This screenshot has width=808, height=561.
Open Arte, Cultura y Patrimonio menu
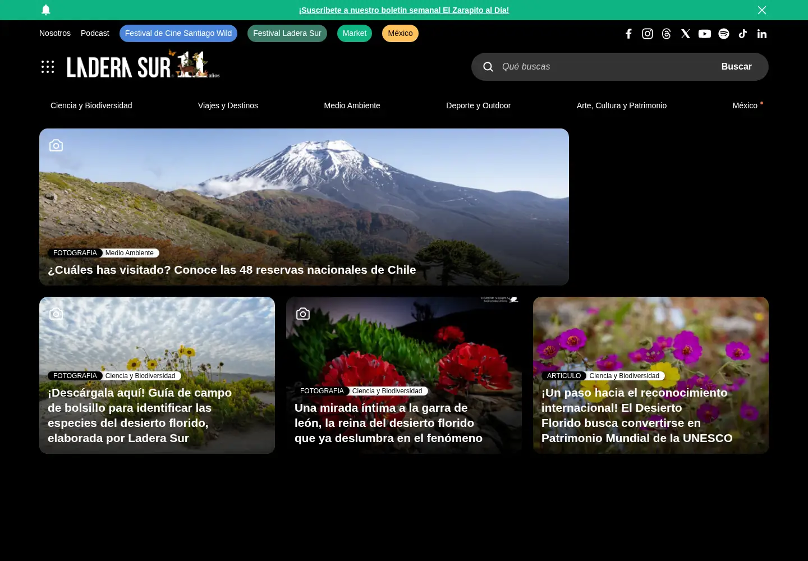pos(622,105)
